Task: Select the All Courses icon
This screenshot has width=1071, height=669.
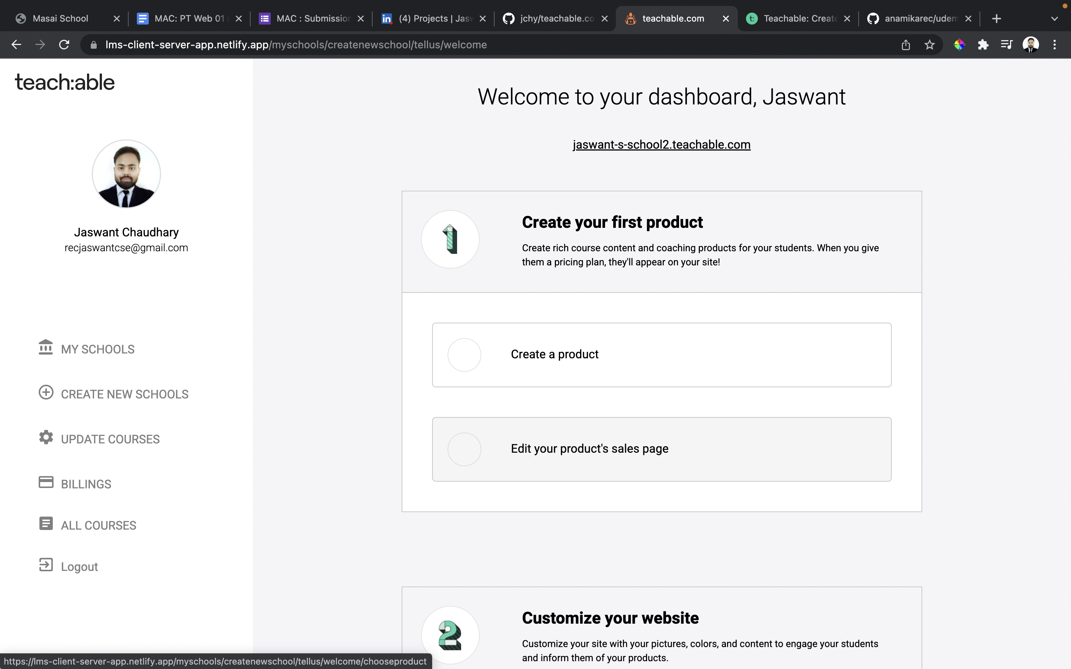Action: tap(46, 524)
